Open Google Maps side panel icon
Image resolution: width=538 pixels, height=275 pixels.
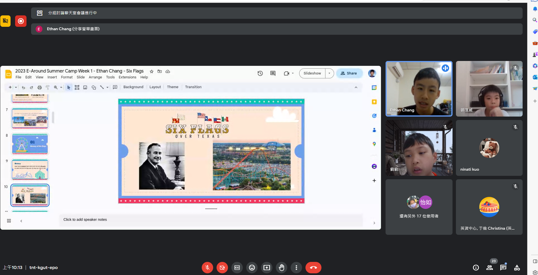(374, 144)
